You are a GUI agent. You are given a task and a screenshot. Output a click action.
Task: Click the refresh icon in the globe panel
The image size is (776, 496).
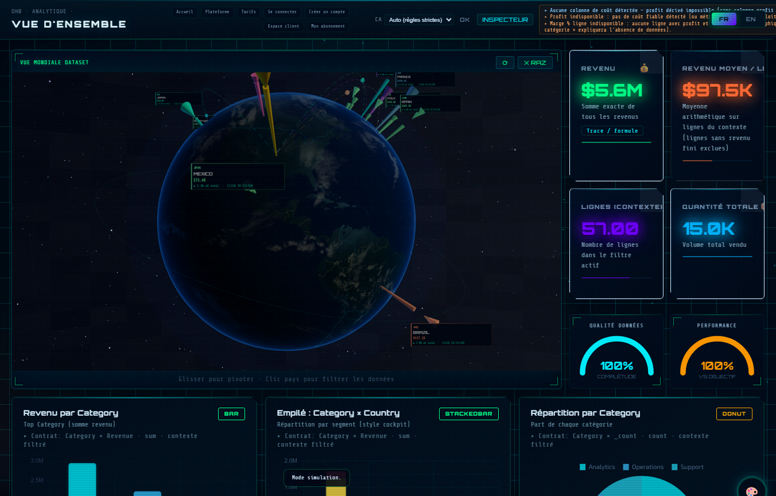click(505, 63)
